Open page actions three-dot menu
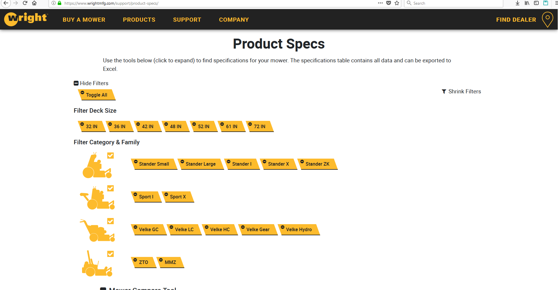 click(380, 3)
